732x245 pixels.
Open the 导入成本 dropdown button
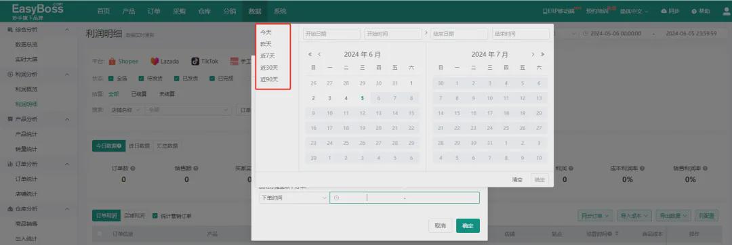coord(634,216)
